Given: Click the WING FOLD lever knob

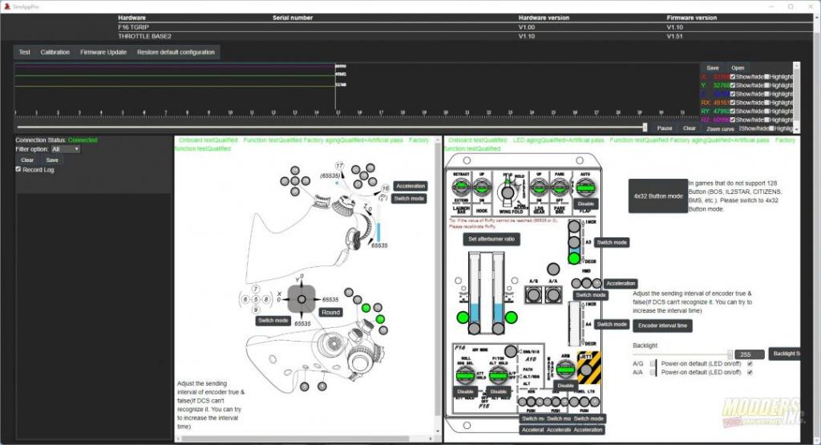Looking at the screenshot, I should (x=508, y=192).
